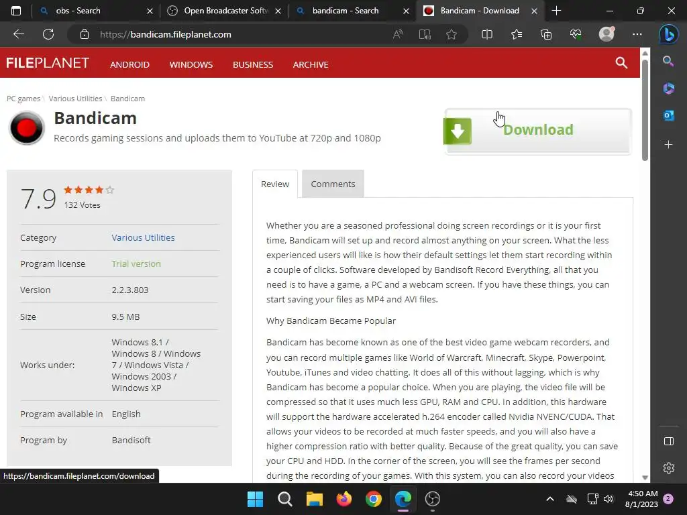
Task: Launch Chrome from the taskbar
Action: click(x=374, y=499)
